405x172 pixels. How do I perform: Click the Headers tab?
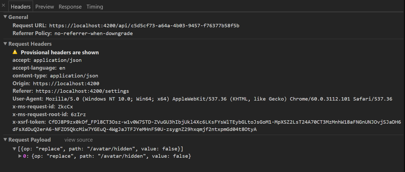coord(20,6)
